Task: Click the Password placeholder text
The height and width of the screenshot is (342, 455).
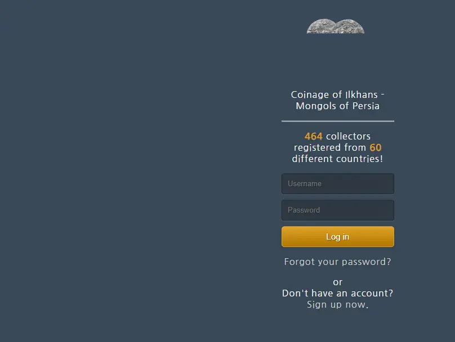Action: (x=304, y=210)
